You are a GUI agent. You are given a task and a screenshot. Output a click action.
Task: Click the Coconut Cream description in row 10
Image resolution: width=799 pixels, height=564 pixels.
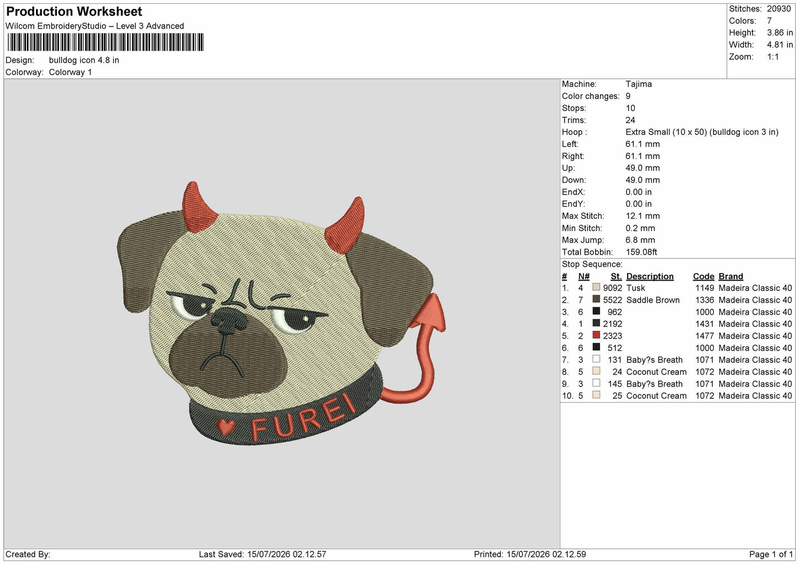pyautogui.click(x=656, y=396)
